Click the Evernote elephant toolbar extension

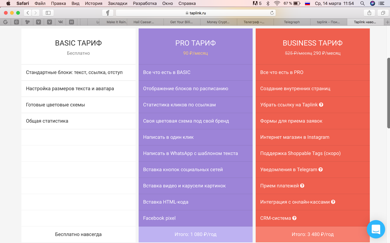coord(108,13)
